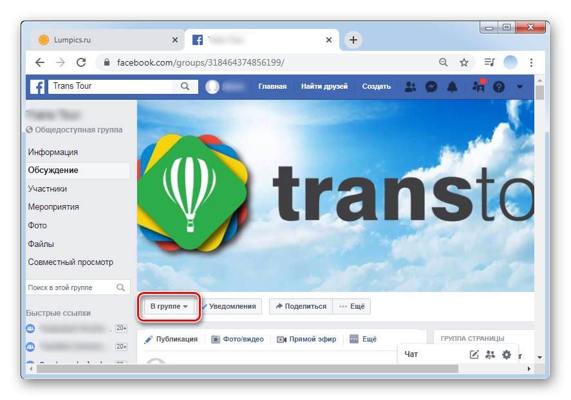Select Обсуждение in sidebar
The width and height of the screenshot is (571, 400).
78,170
